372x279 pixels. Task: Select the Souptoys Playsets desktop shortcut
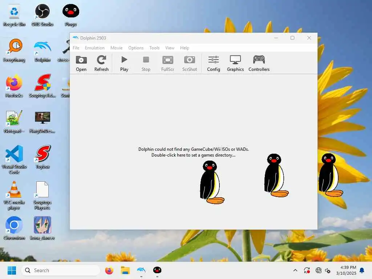42,195
